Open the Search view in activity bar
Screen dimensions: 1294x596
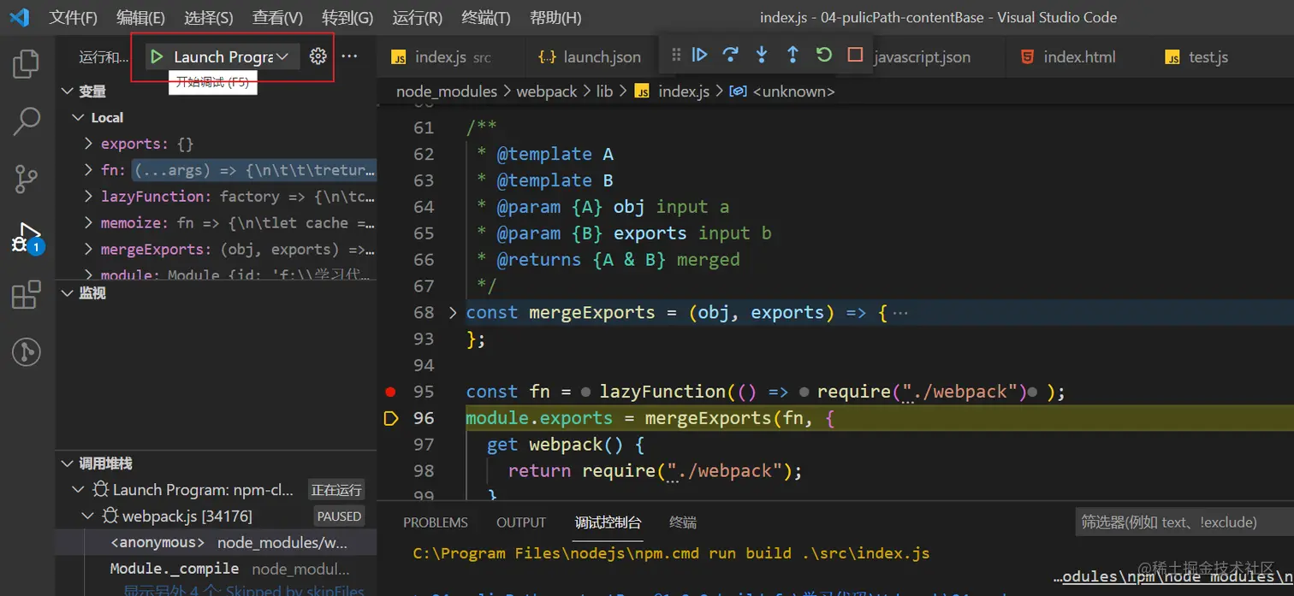point(27,121)
